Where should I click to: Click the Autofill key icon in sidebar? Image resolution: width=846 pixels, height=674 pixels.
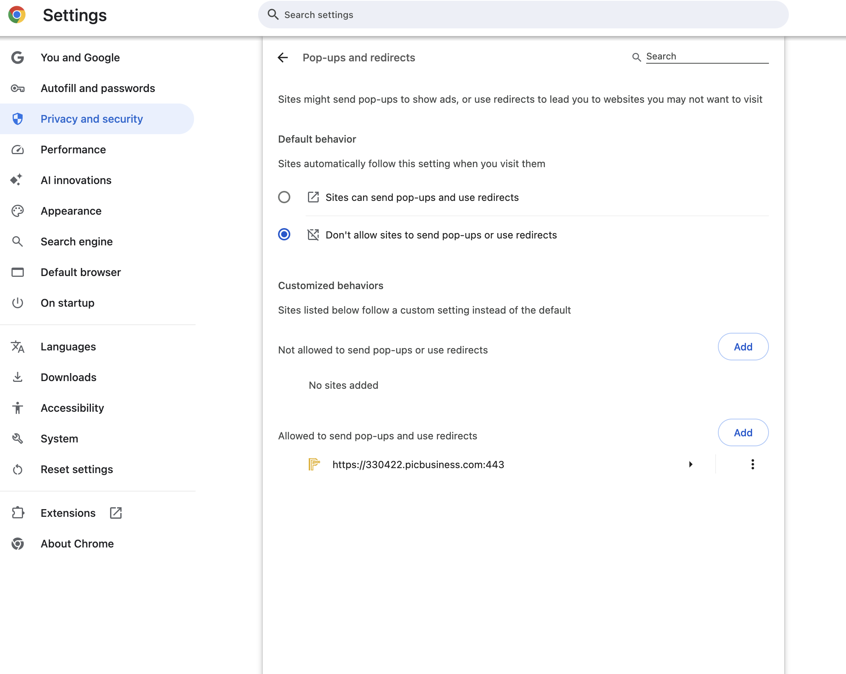coord(18,88)
